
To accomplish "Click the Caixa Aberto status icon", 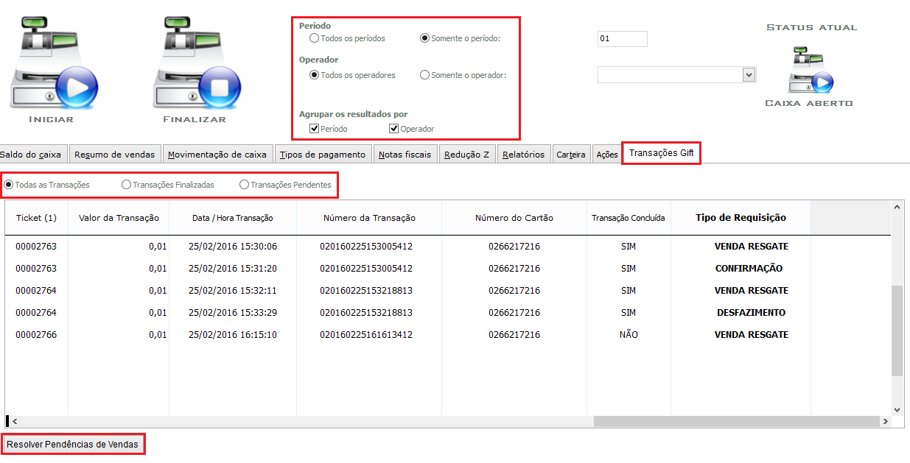I will (811, 69).
